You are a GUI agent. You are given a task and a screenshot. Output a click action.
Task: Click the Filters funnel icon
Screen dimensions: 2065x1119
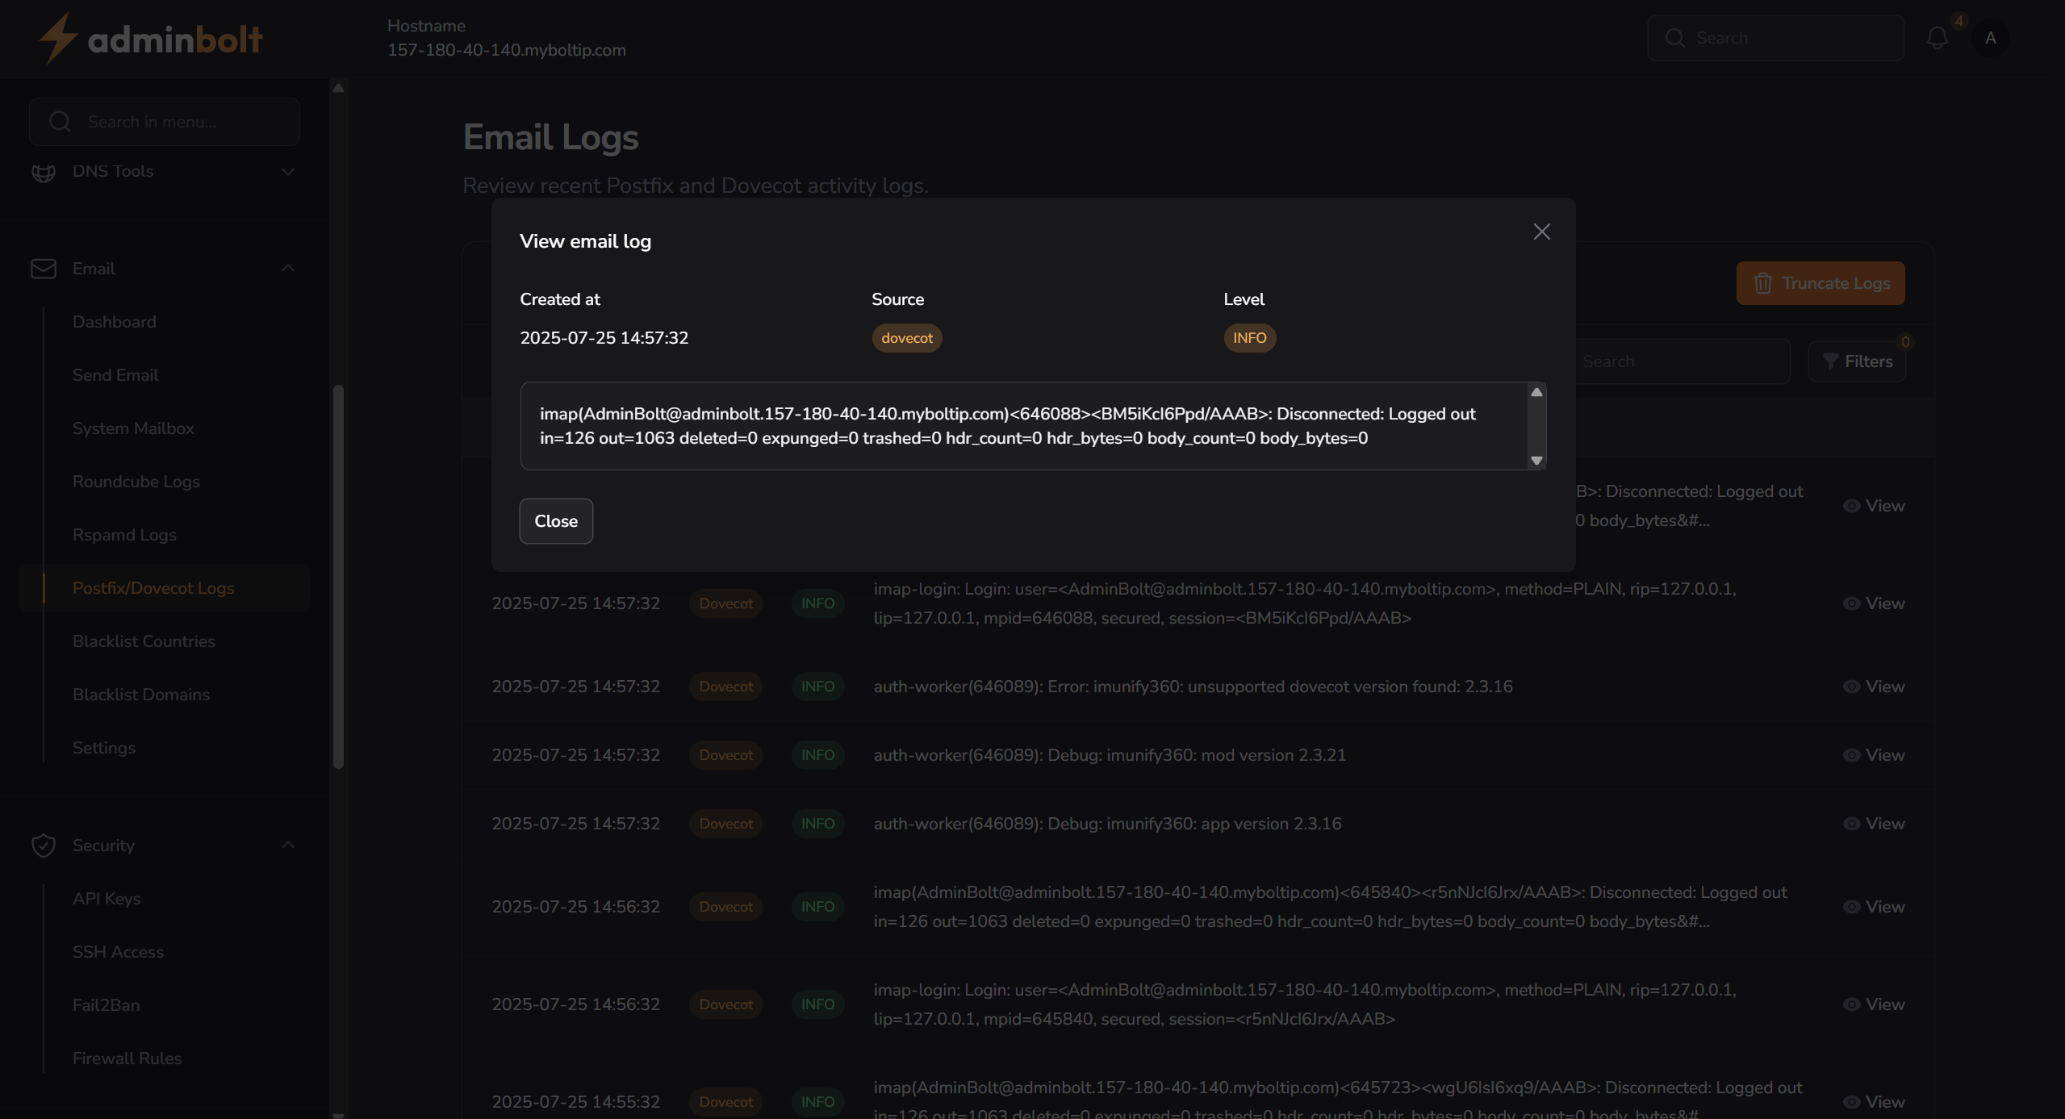1830,361
